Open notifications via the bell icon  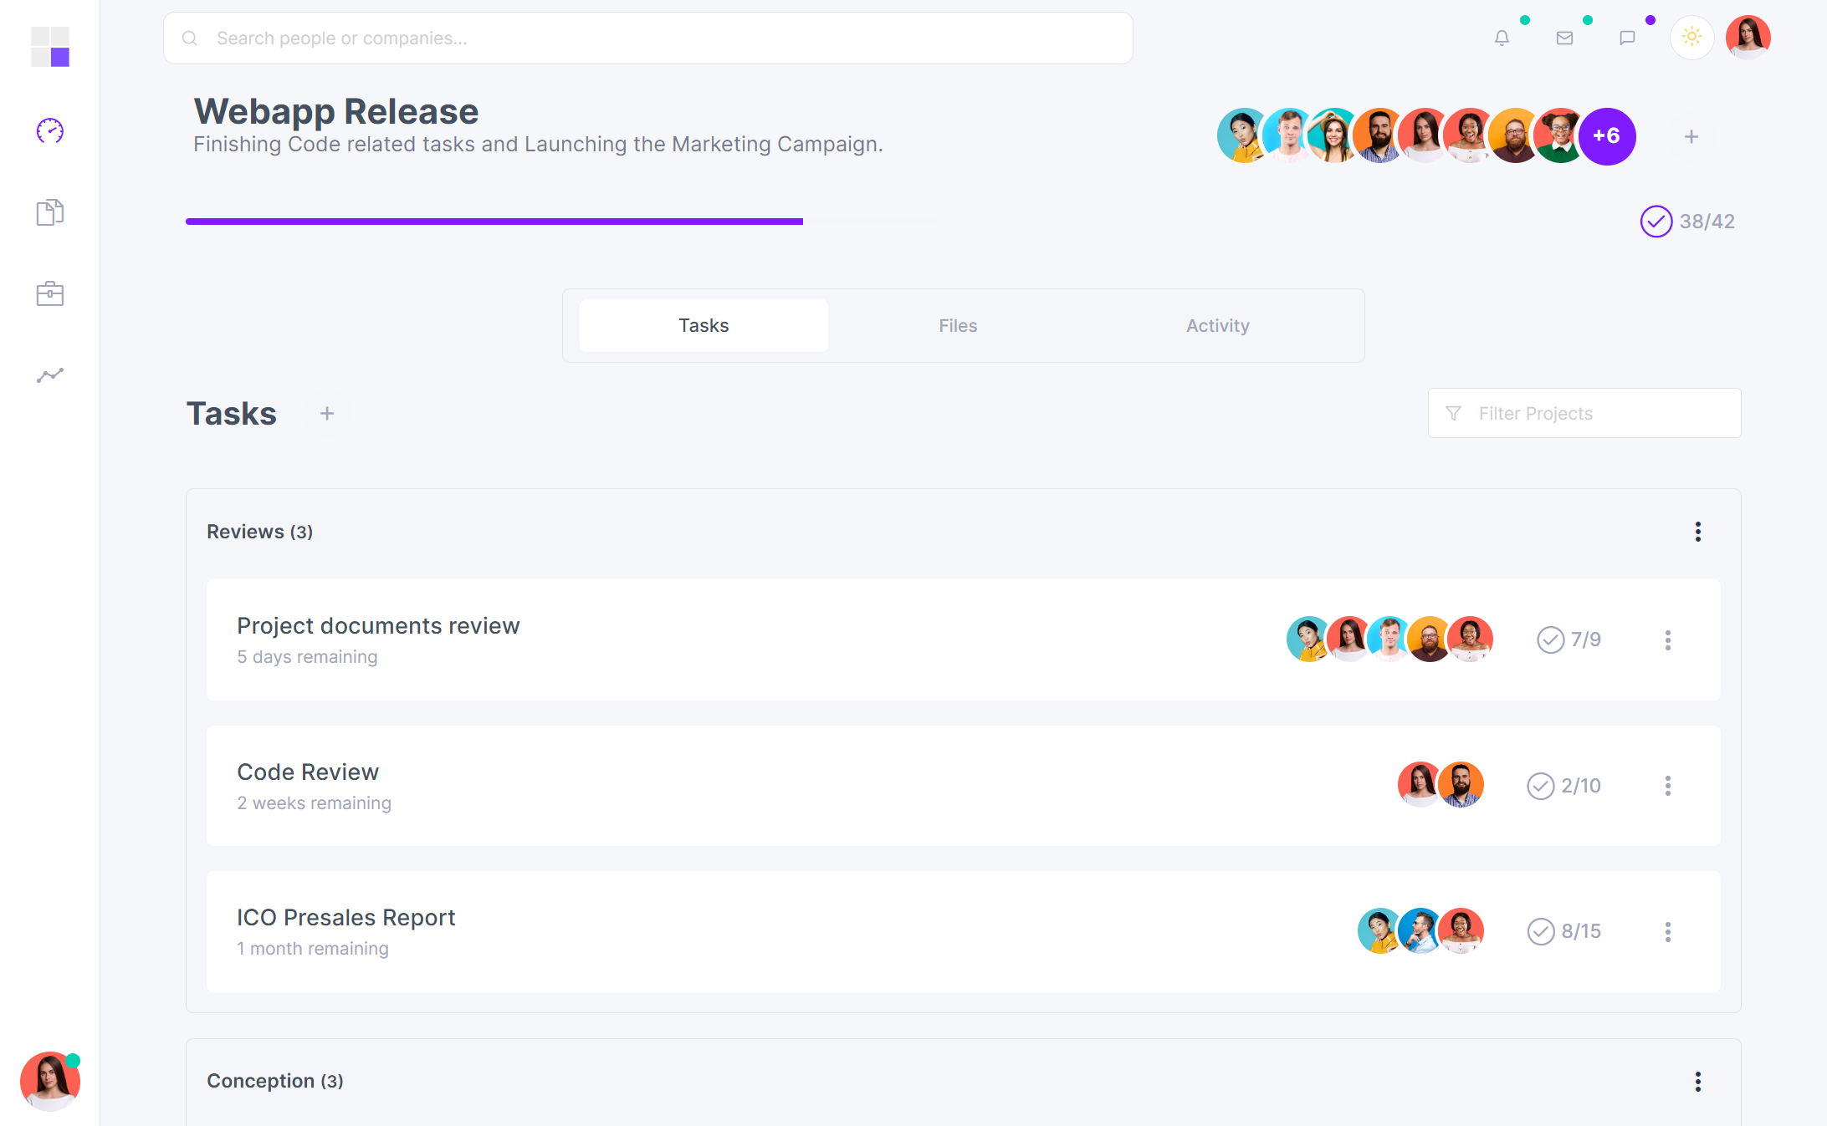(1502, 37)
